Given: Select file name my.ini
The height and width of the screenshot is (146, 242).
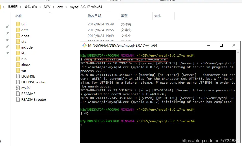Looking at the screenshot, I should pos(26,88).
